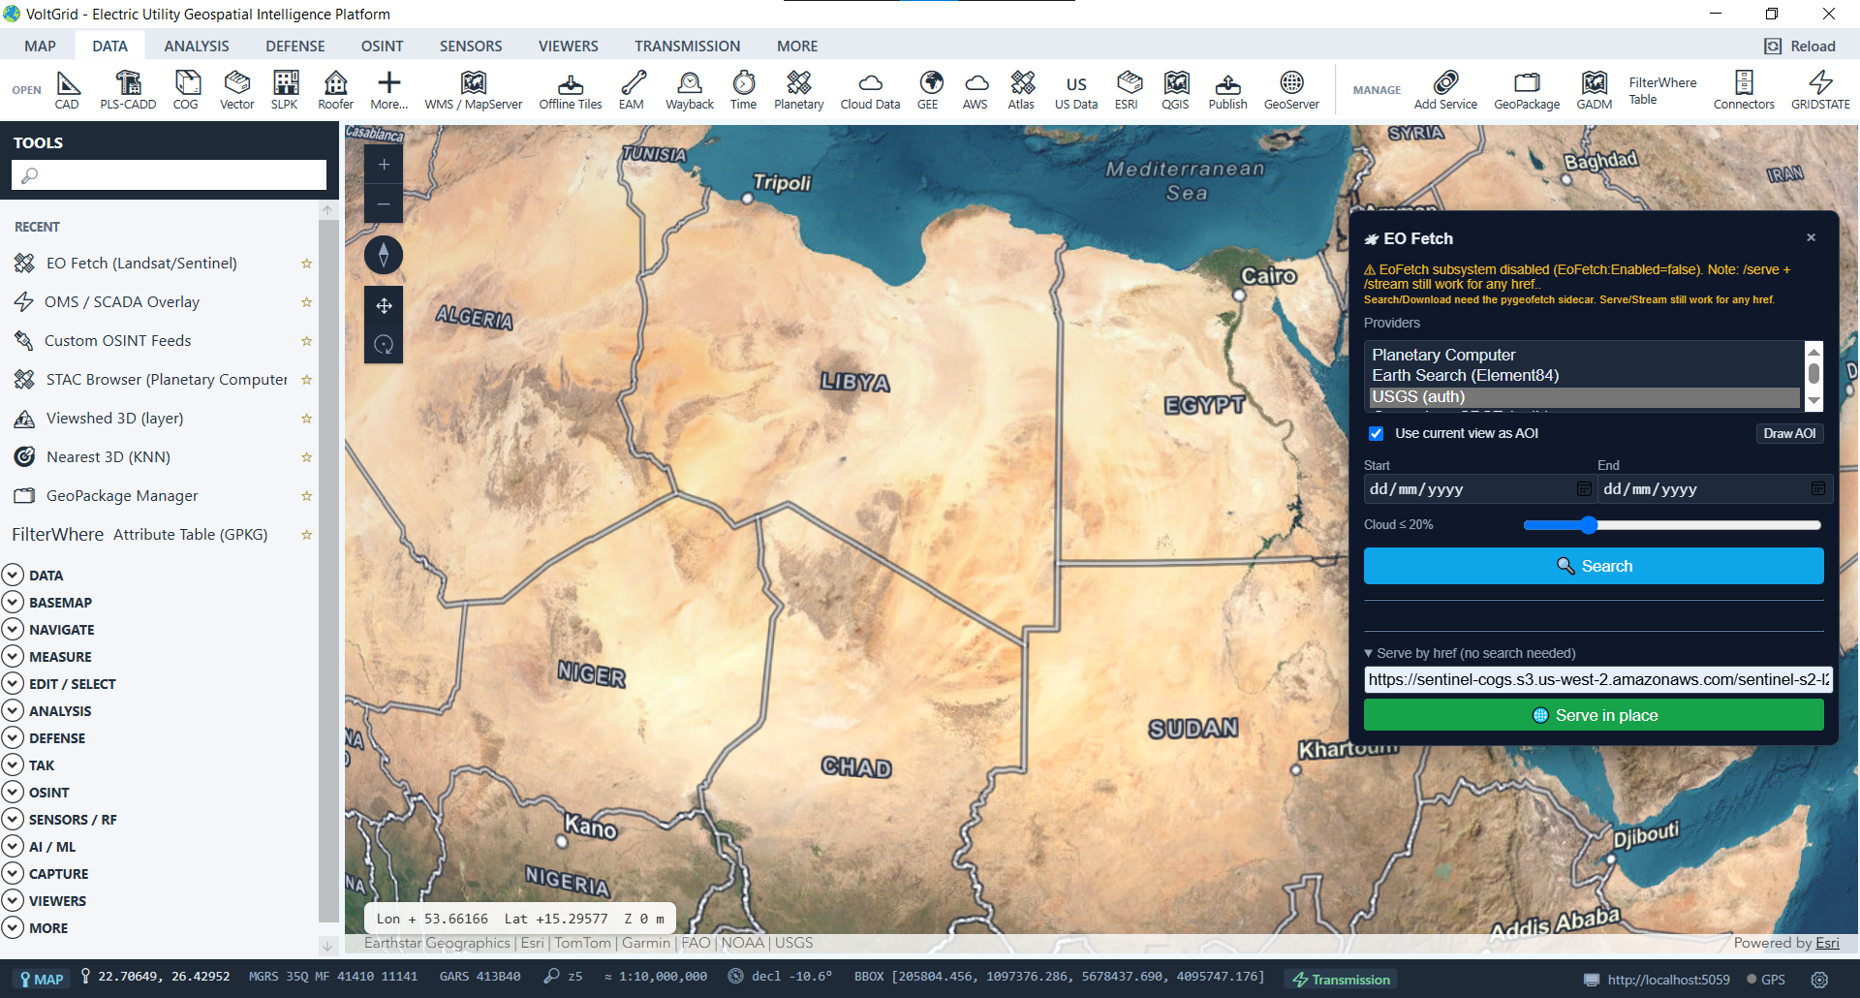This screenshot has width=1860, height=998.
Task: Open GeoServer
Action: [x=1292, y=90]
